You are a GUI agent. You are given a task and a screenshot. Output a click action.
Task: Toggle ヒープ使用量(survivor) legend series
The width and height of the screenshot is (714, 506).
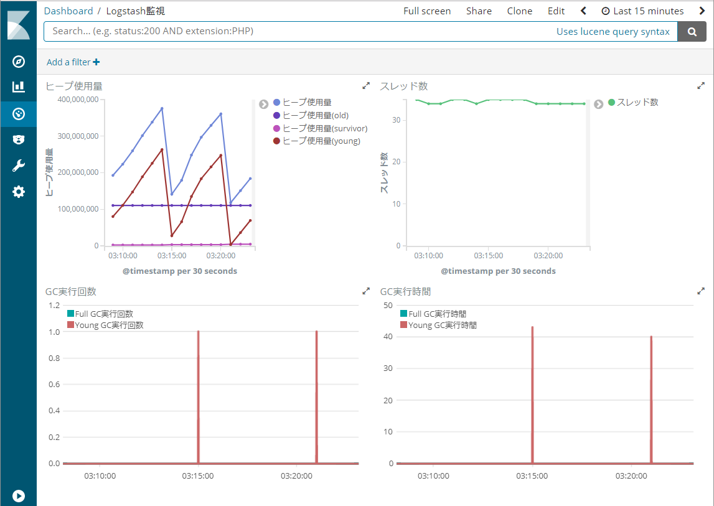coord(320,128)
